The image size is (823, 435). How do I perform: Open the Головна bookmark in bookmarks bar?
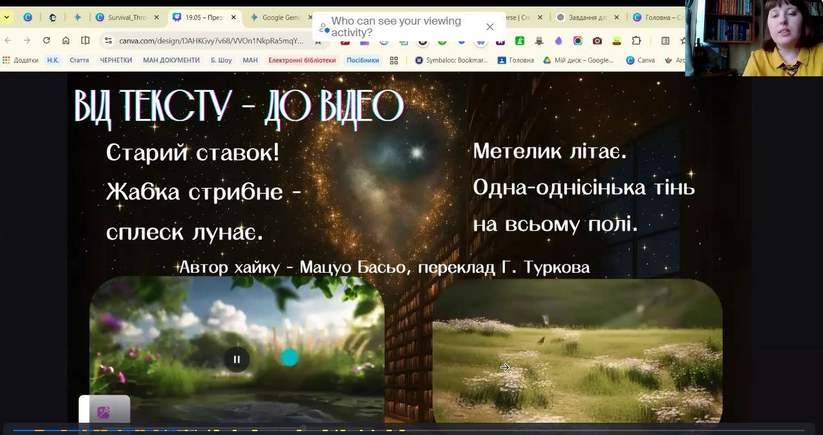point(516,60)
